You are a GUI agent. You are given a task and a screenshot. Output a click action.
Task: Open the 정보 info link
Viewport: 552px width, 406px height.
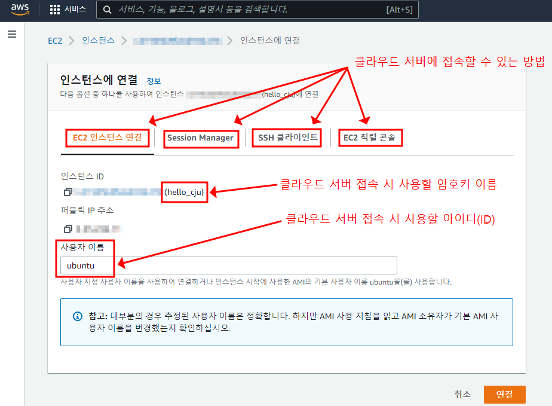coord(154,81)
